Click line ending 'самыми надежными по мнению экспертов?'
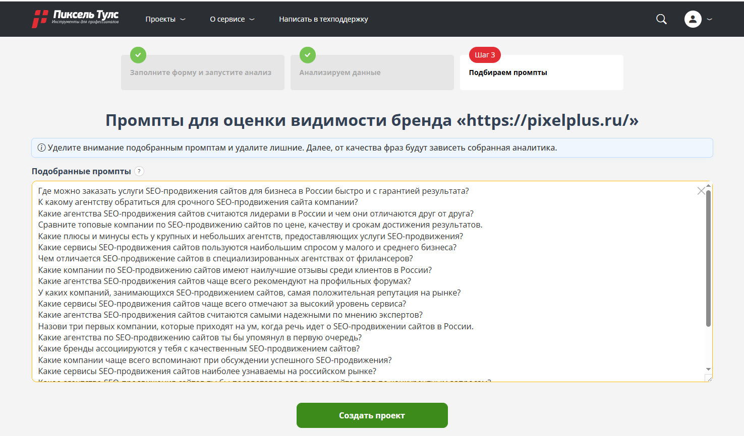This screenshot has height=436, width=744. [x=231, y=315]
